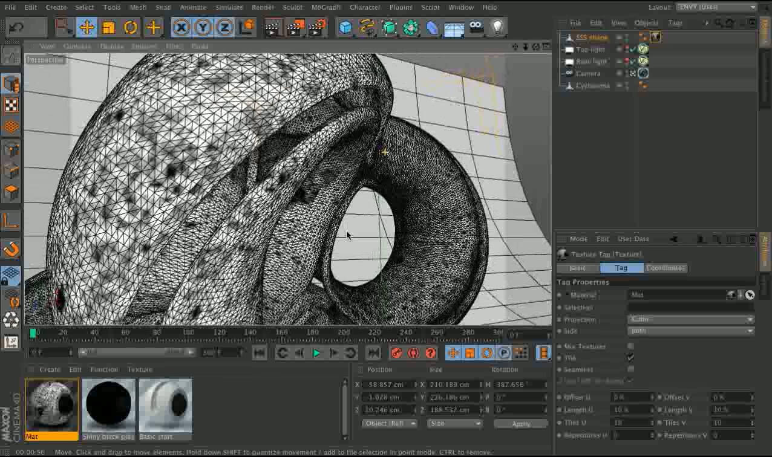Select the Move tool in top toolbar
Image resolution: width=772 pixels, height=457 pixels.
click(x=87, y=28)
